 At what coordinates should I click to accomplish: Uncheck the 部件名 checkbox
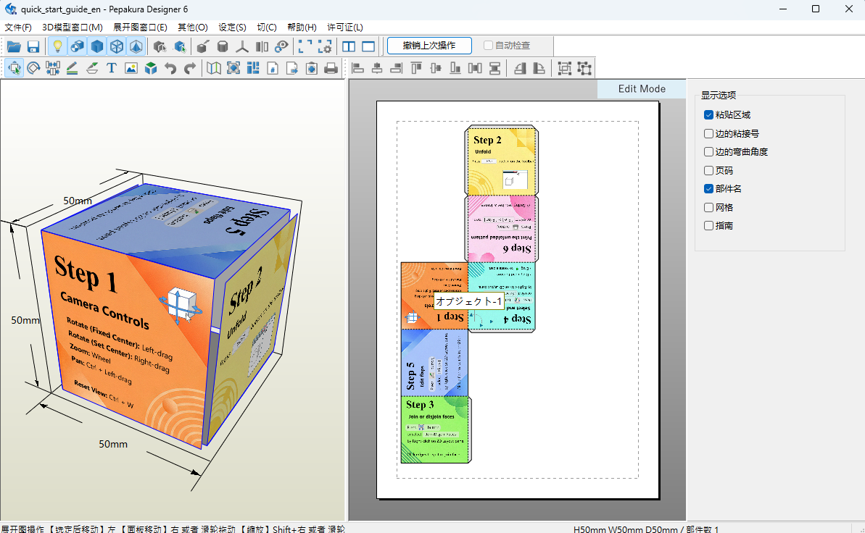point(709,188)
